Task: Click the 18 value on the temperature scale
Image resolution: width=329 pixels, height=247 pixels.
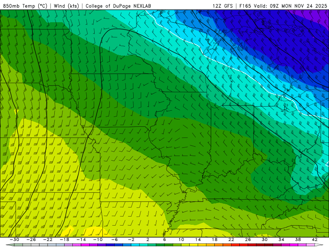Action: click(214, 240)
